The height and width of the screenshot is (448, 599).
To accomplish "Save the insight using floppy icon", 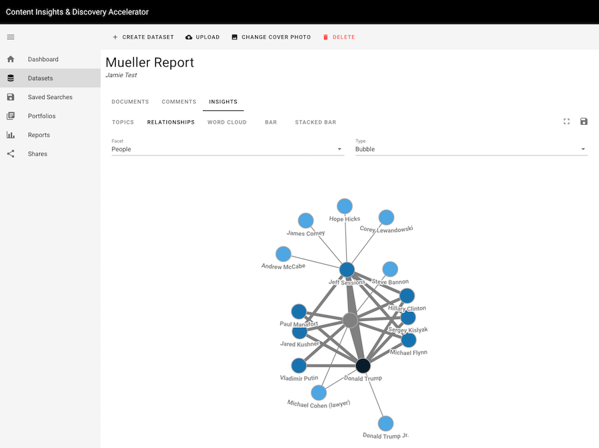I will coord(584,122).
